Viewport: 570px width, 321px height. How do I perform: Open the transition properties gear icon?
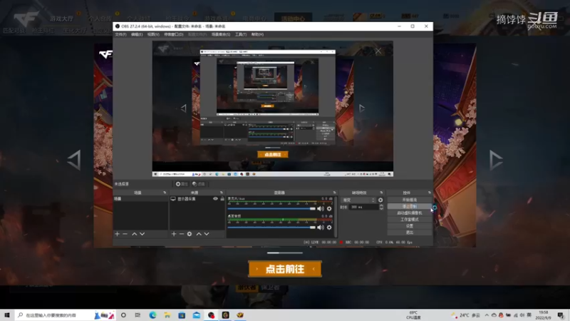click(380, 200)
